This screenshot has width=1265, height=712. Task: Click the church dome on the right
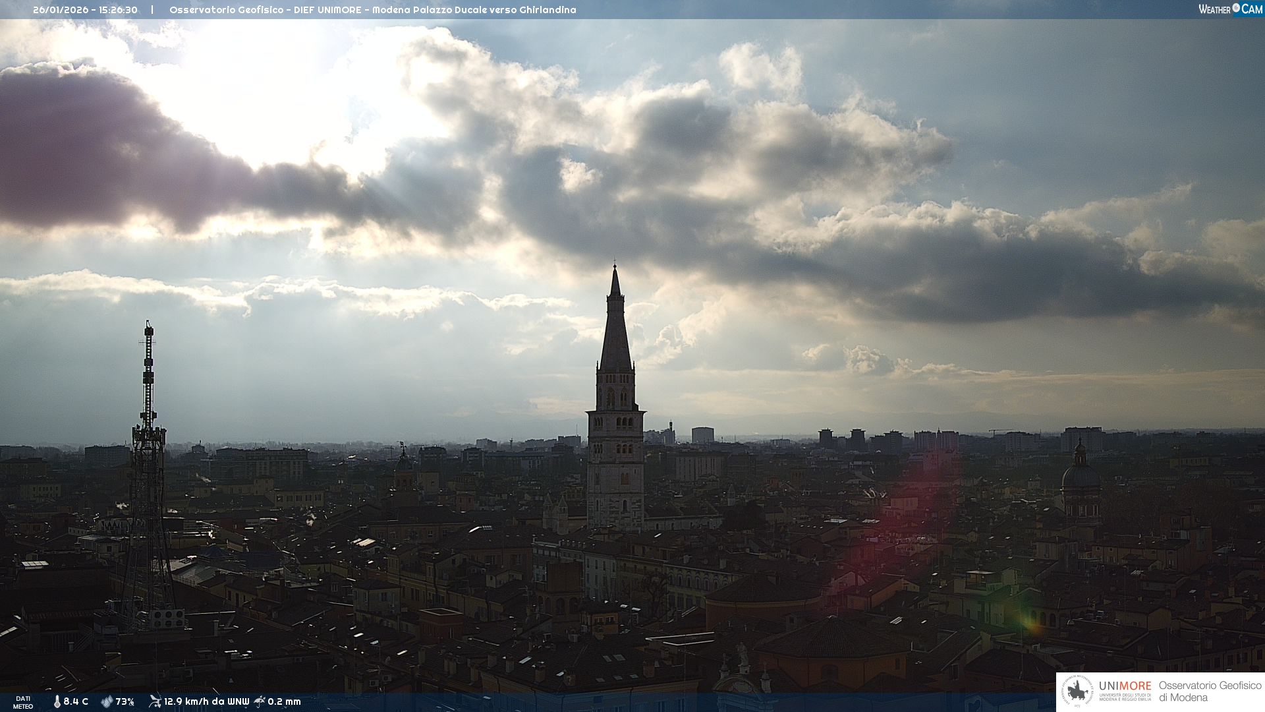(x=1080, y=476)
